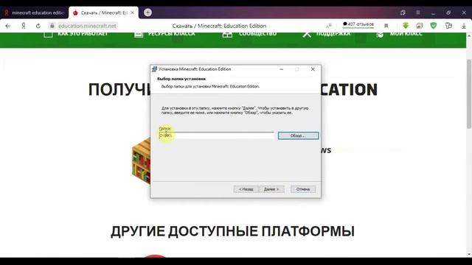Click the installer title bar icon
Viewport: 472px width, 265px height.
154,69
